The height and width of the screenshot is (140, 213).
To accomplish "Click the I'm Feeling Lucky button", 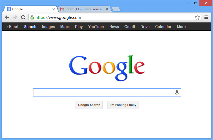I will pyautogui.click(x=123, y=105).
